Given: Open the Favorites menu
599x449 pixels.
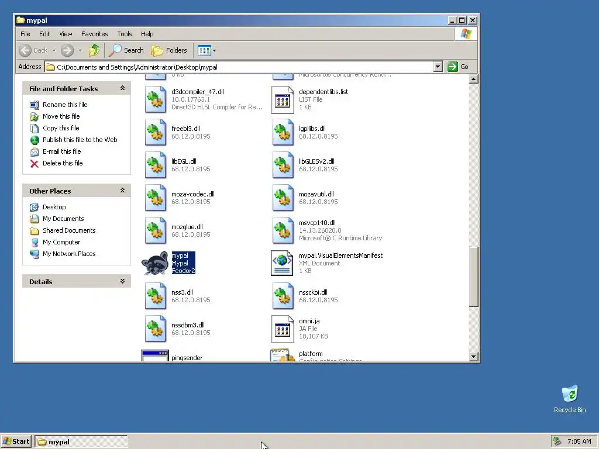Looking at the screenshot, I should coord(94,34).
